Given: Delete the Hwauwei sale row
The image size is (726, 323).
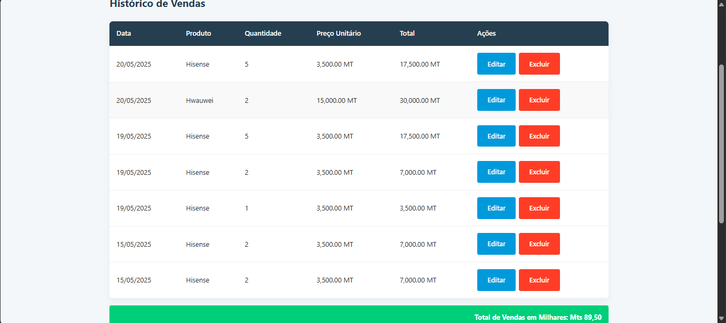Looking at the screenshot, I should 539,100.
